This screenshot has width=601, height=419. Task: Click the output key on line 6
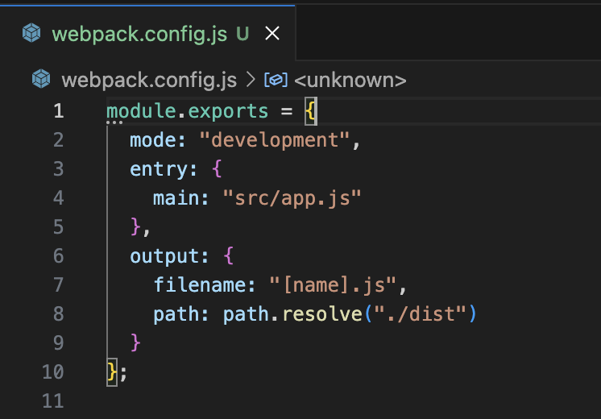(164, 256)
